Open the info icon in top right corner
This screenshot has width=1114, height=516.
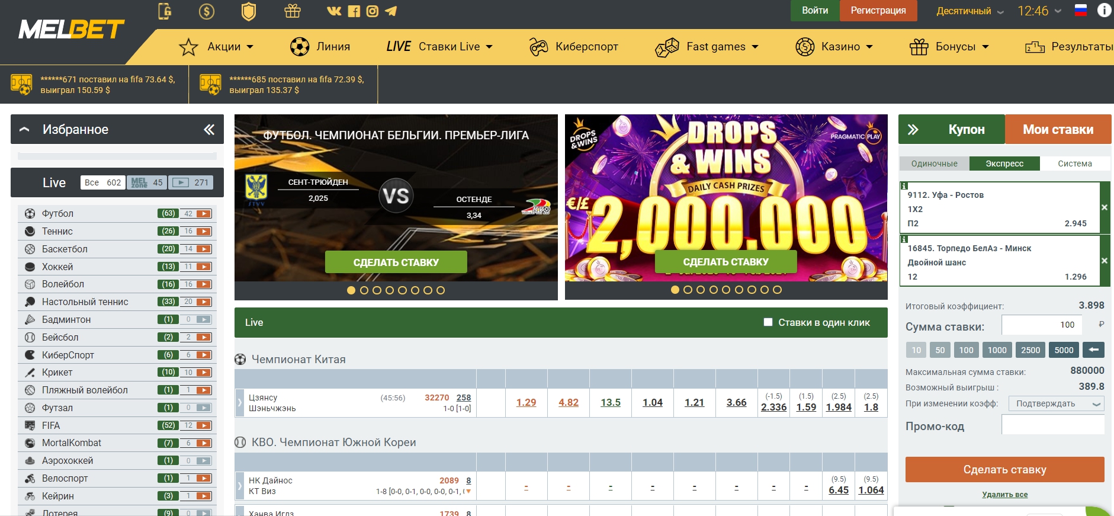1104,11
